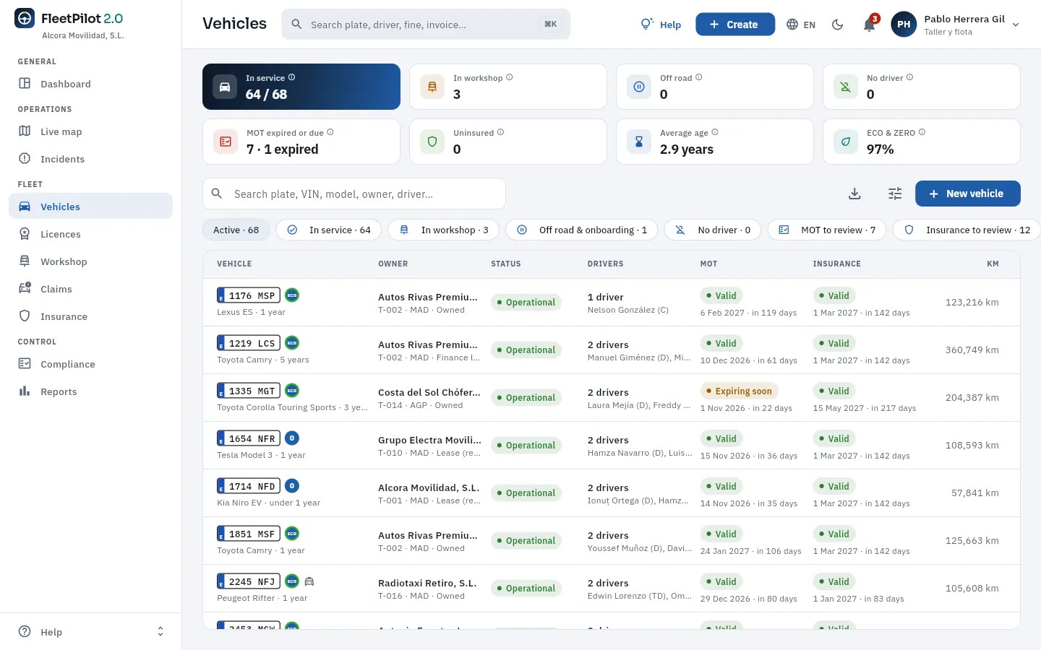Image resolution: width=1041 pixels, height=650 pixels.
Task: Open the notifications bell
Action: 869,25
